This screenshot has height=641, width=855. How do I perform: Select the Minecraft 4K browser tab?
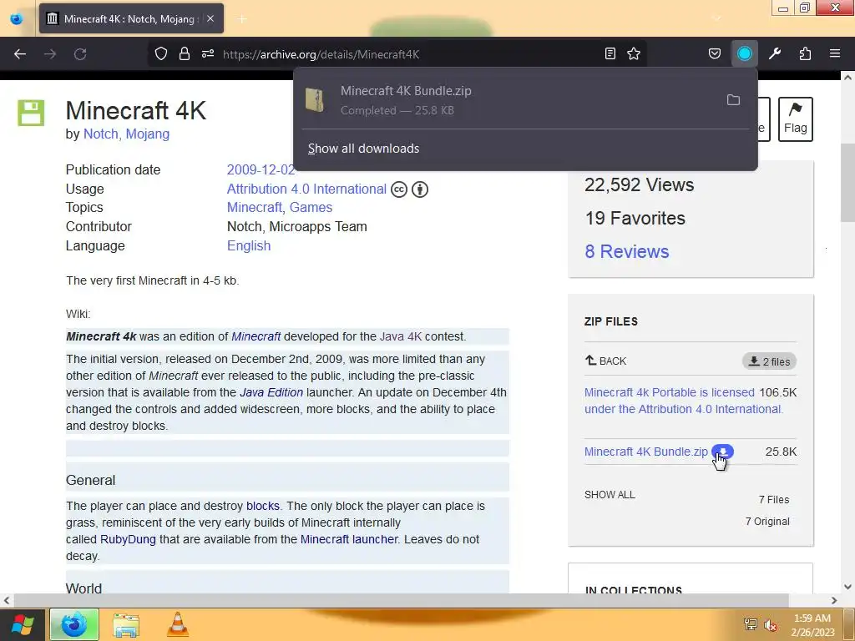pyautogui.click(x=131, y=18)
